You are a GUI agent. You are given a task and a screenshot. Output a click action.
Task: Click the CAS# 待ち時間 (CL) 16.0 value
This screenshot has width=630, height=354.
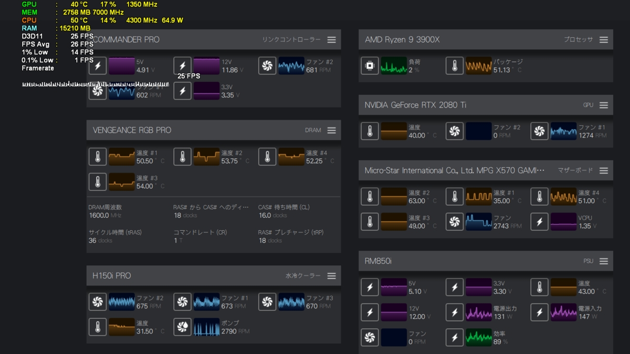[x=272, y=216]
